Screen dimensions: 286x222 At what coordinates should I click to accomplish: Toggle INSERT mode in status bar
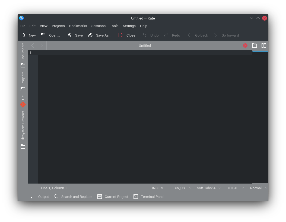coord(158,188)
